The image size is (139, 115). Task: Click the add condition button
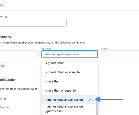tap(4, 66)
